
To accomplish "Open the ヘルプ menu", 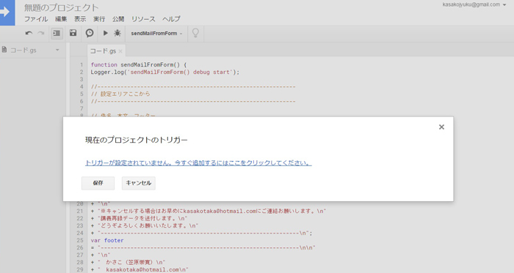I will [171, 19].
